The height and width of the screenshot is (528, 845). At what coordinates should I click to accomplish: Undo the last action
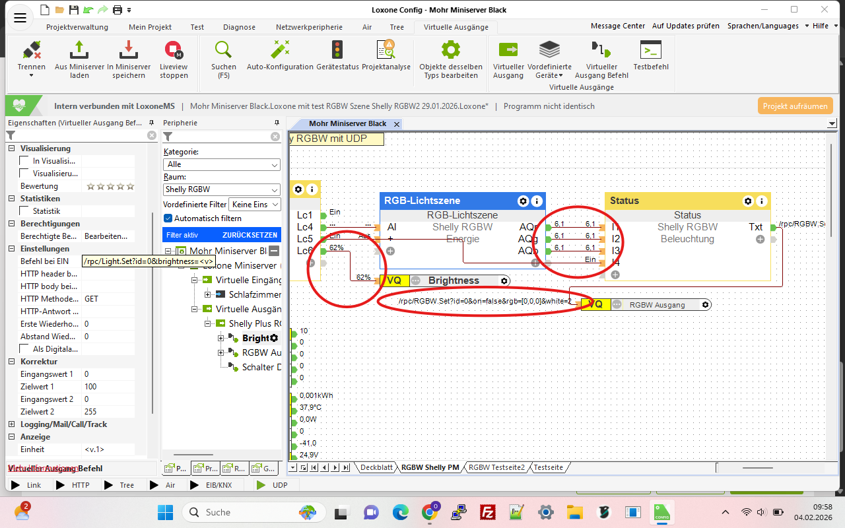click(x=88, y=9)
